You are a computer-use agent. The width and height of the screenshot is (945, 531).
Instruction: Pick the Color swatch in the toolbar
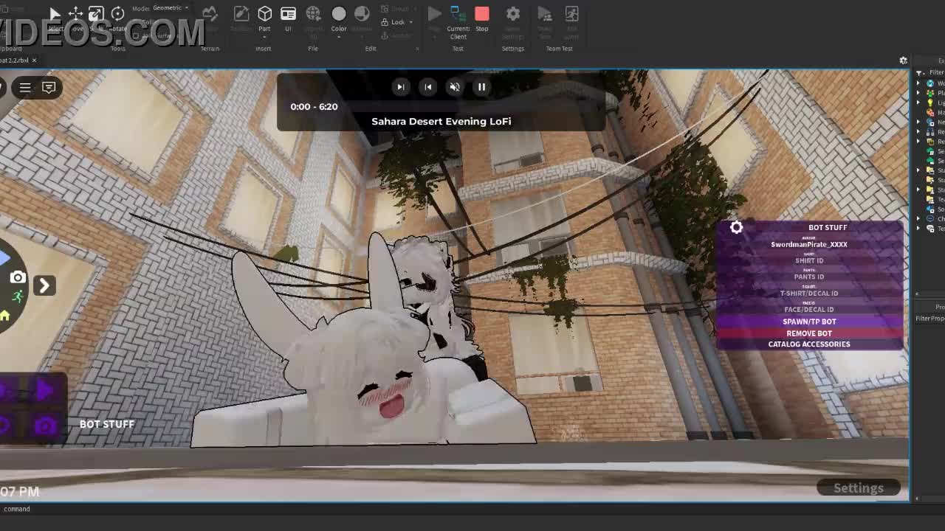click(x=339, y=15)
